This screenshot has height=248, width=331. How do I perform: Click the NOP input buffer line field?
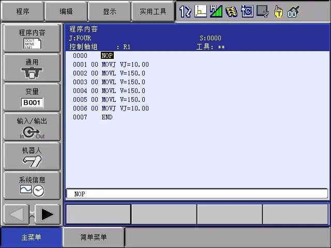tap(197, 194)
